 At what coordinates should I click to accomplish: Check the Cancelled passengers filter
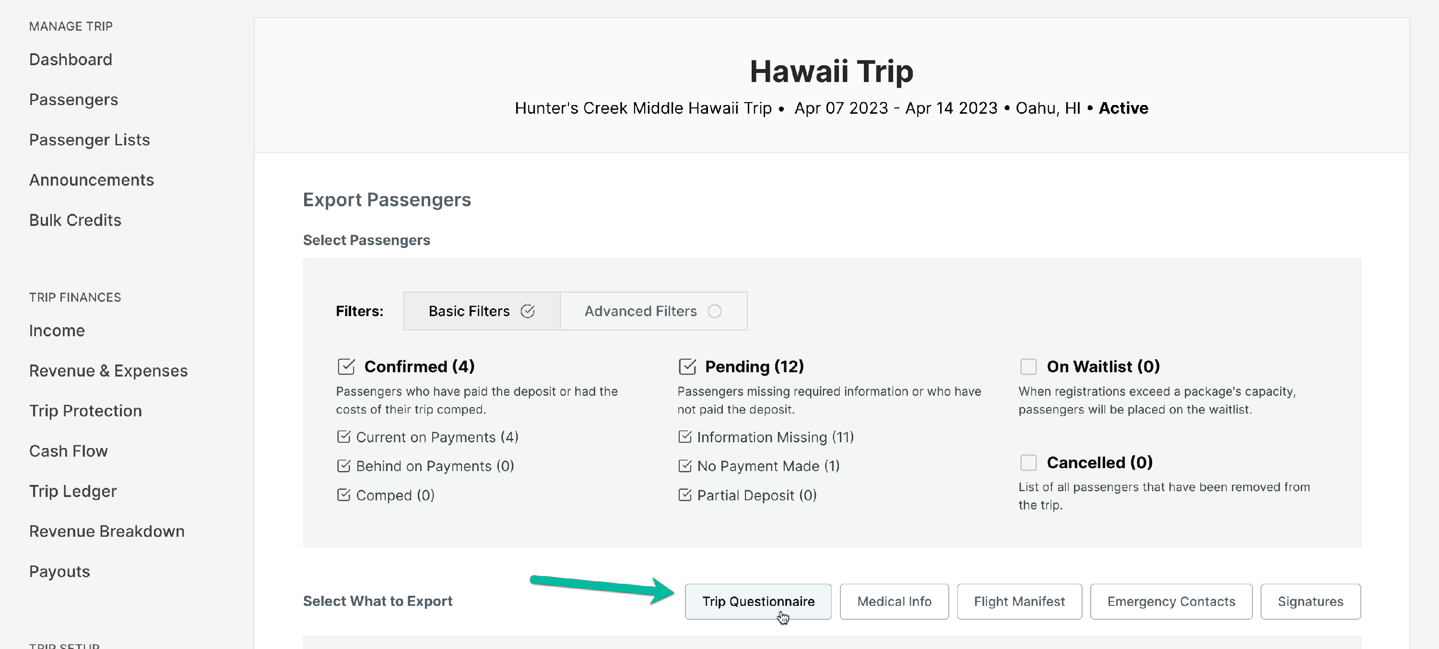point(1028,462)
